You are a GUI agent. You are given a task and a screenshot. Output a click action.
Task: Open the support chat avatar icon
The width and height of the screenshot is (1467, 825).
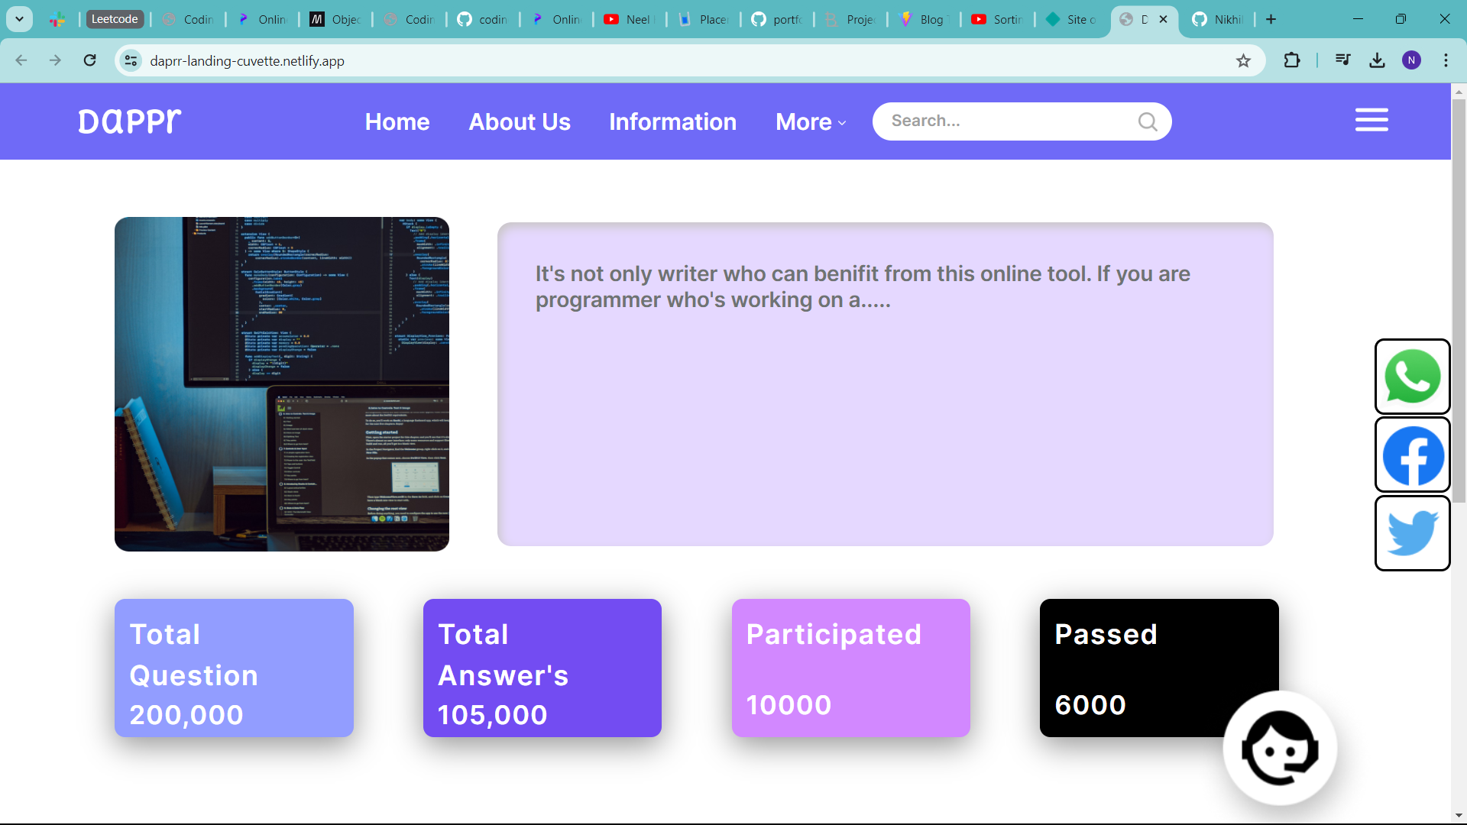(x=1280, y=749)
